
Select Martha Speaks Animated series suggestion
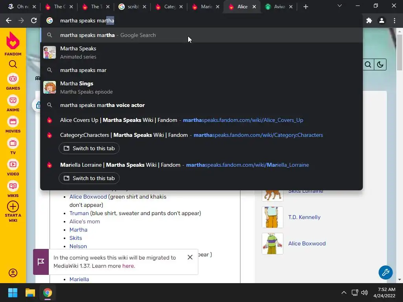coord(201,52)
